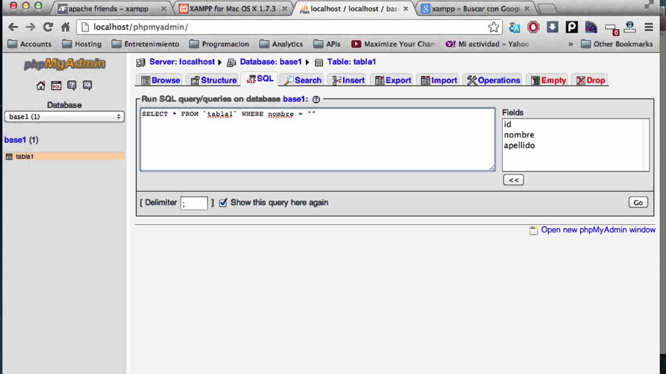The height and width of the screenshot is (374, 666).
Task: Open the Entretenimiento bookmarks folder
Action: [145, 44]
